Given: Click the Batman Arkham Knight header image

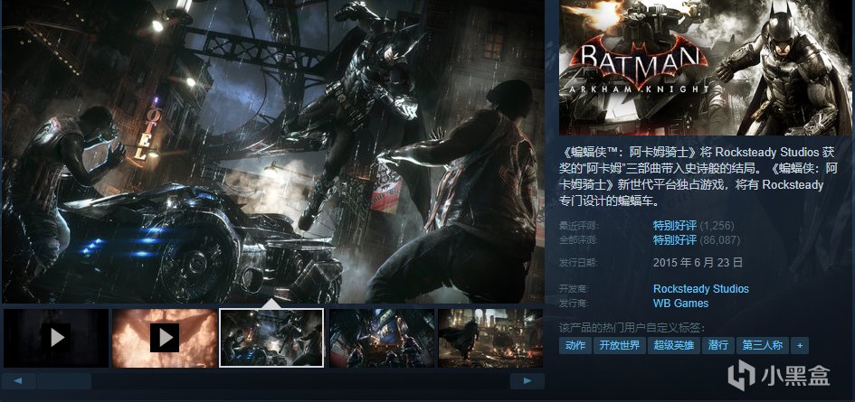Looking at the screenshot, I should coord(706,68).
